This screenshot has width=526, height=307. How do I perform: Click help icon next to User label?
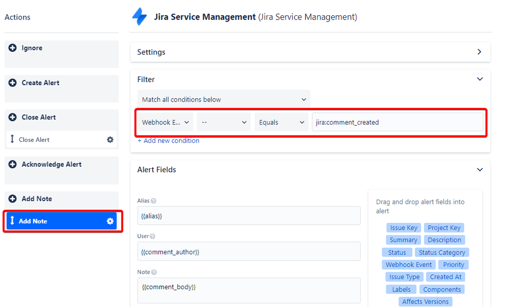pos(152,237)
